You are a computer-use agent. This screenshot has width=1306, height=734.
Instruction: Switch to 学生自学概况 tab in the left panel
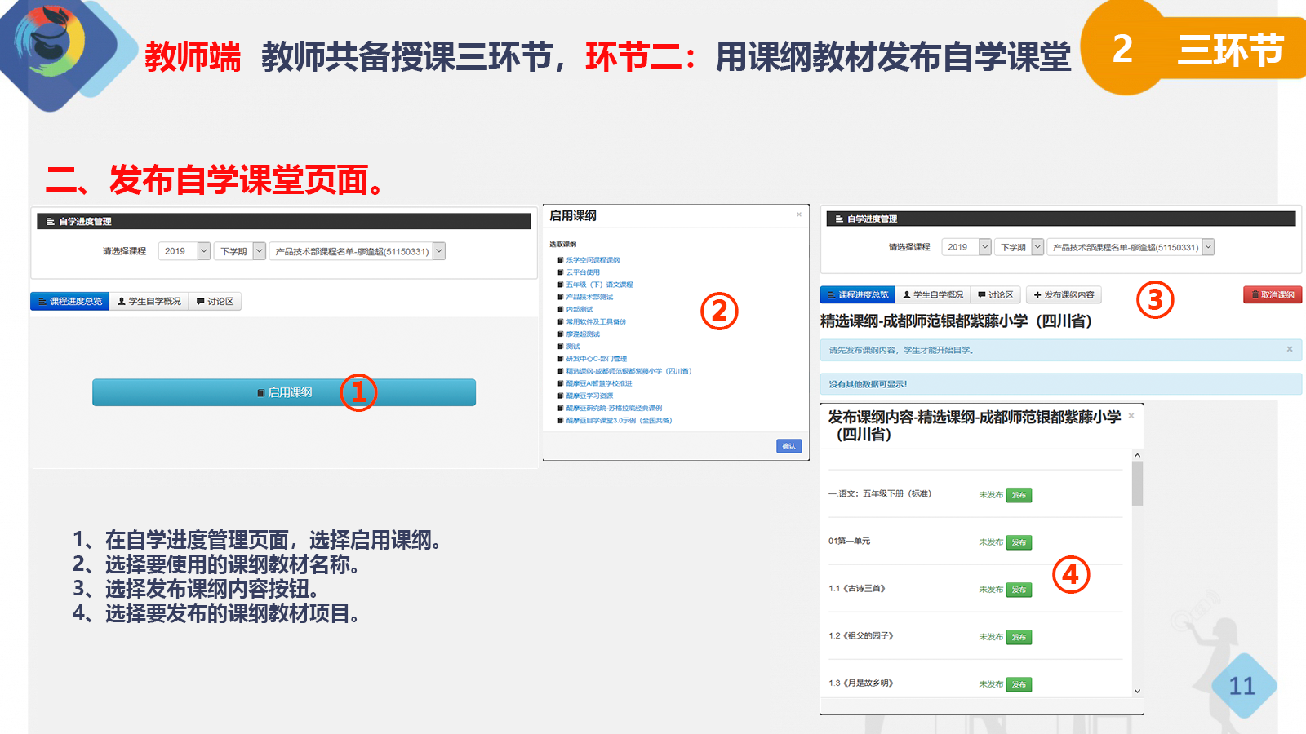pos(149,302)
